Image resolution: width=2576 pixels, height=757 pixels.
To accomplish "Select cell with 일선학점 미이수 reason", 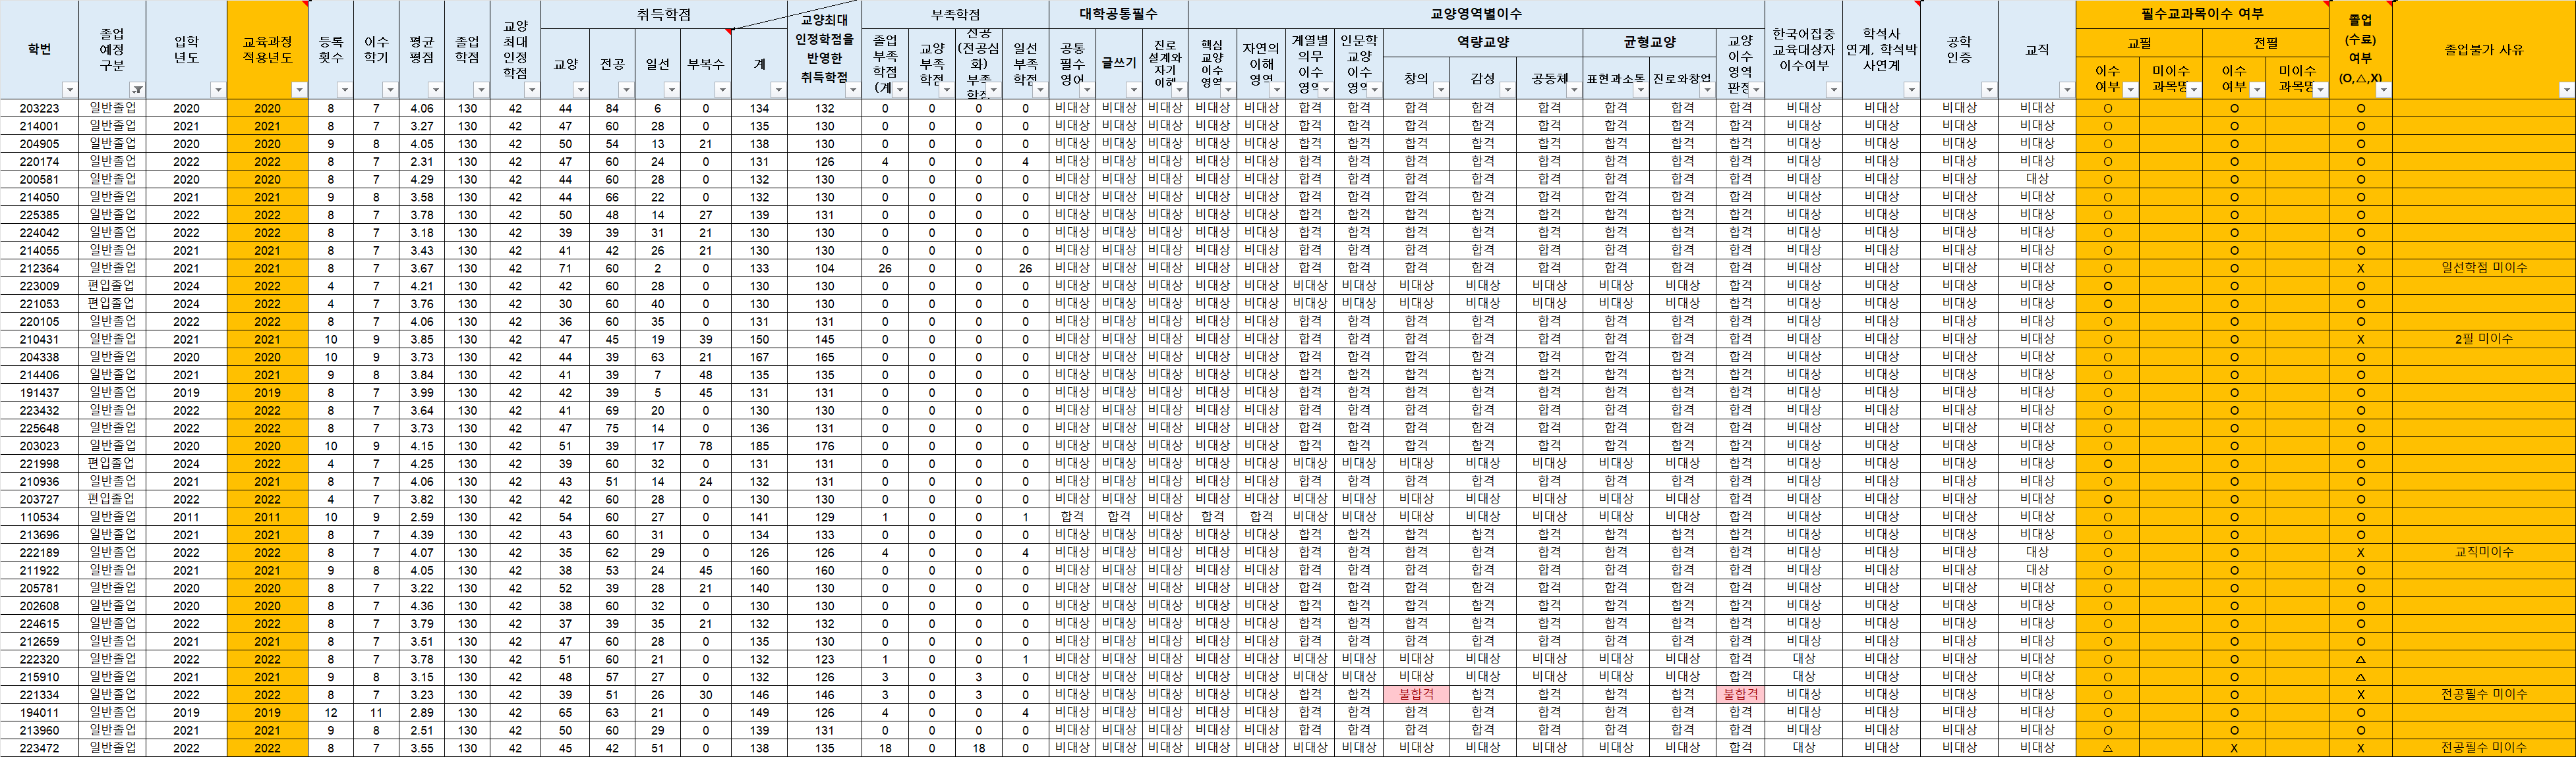I will pyautogui.click(x=2483, y=268).
